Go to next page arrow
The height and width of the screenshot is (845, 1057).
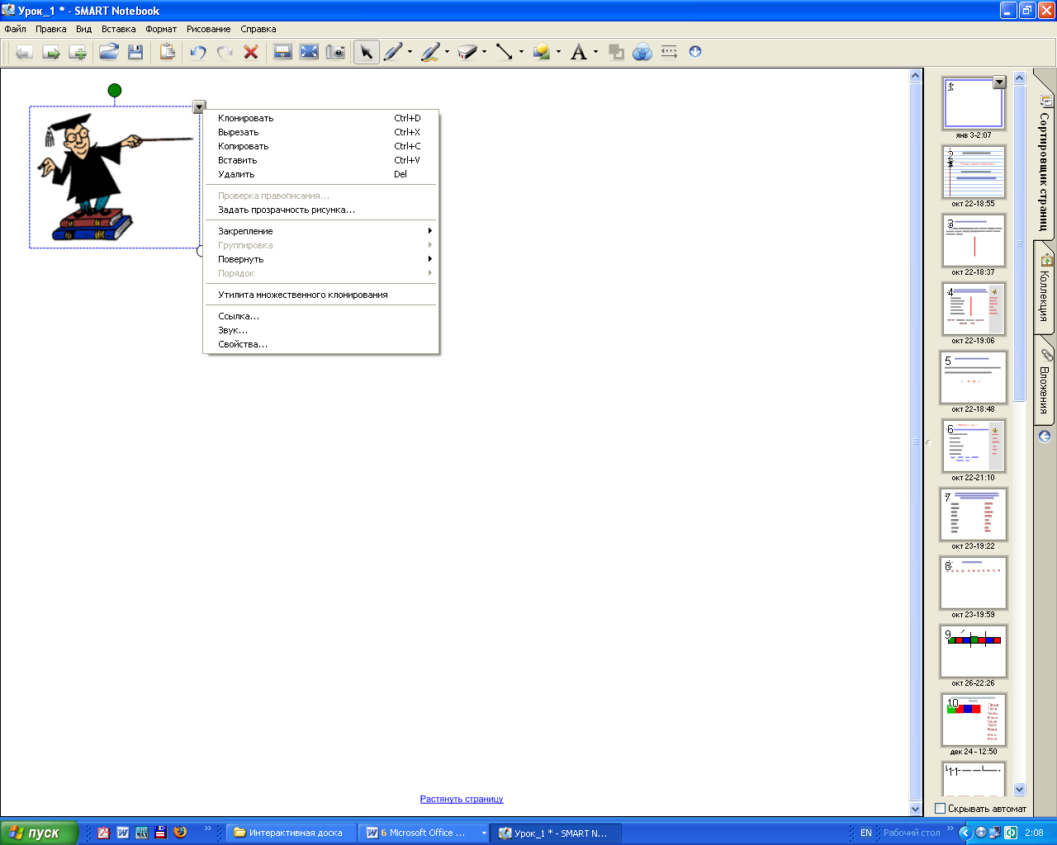tap(51, 52)
